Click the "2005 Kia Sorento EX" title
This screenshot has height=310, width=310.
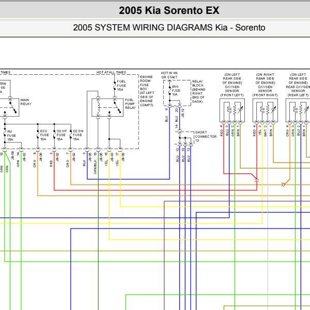coord(169,10)
